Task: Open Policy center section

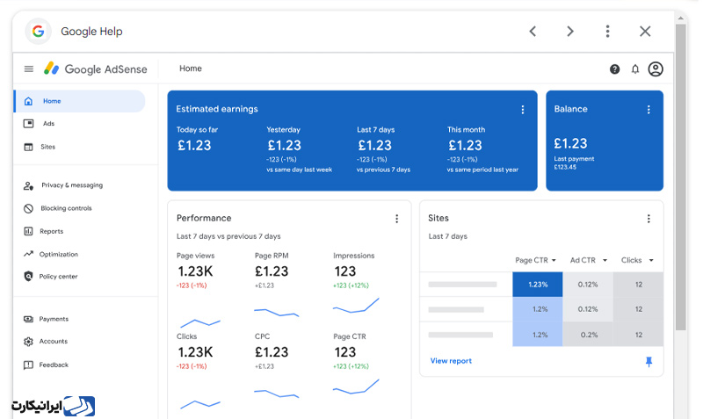Action: 58,277
